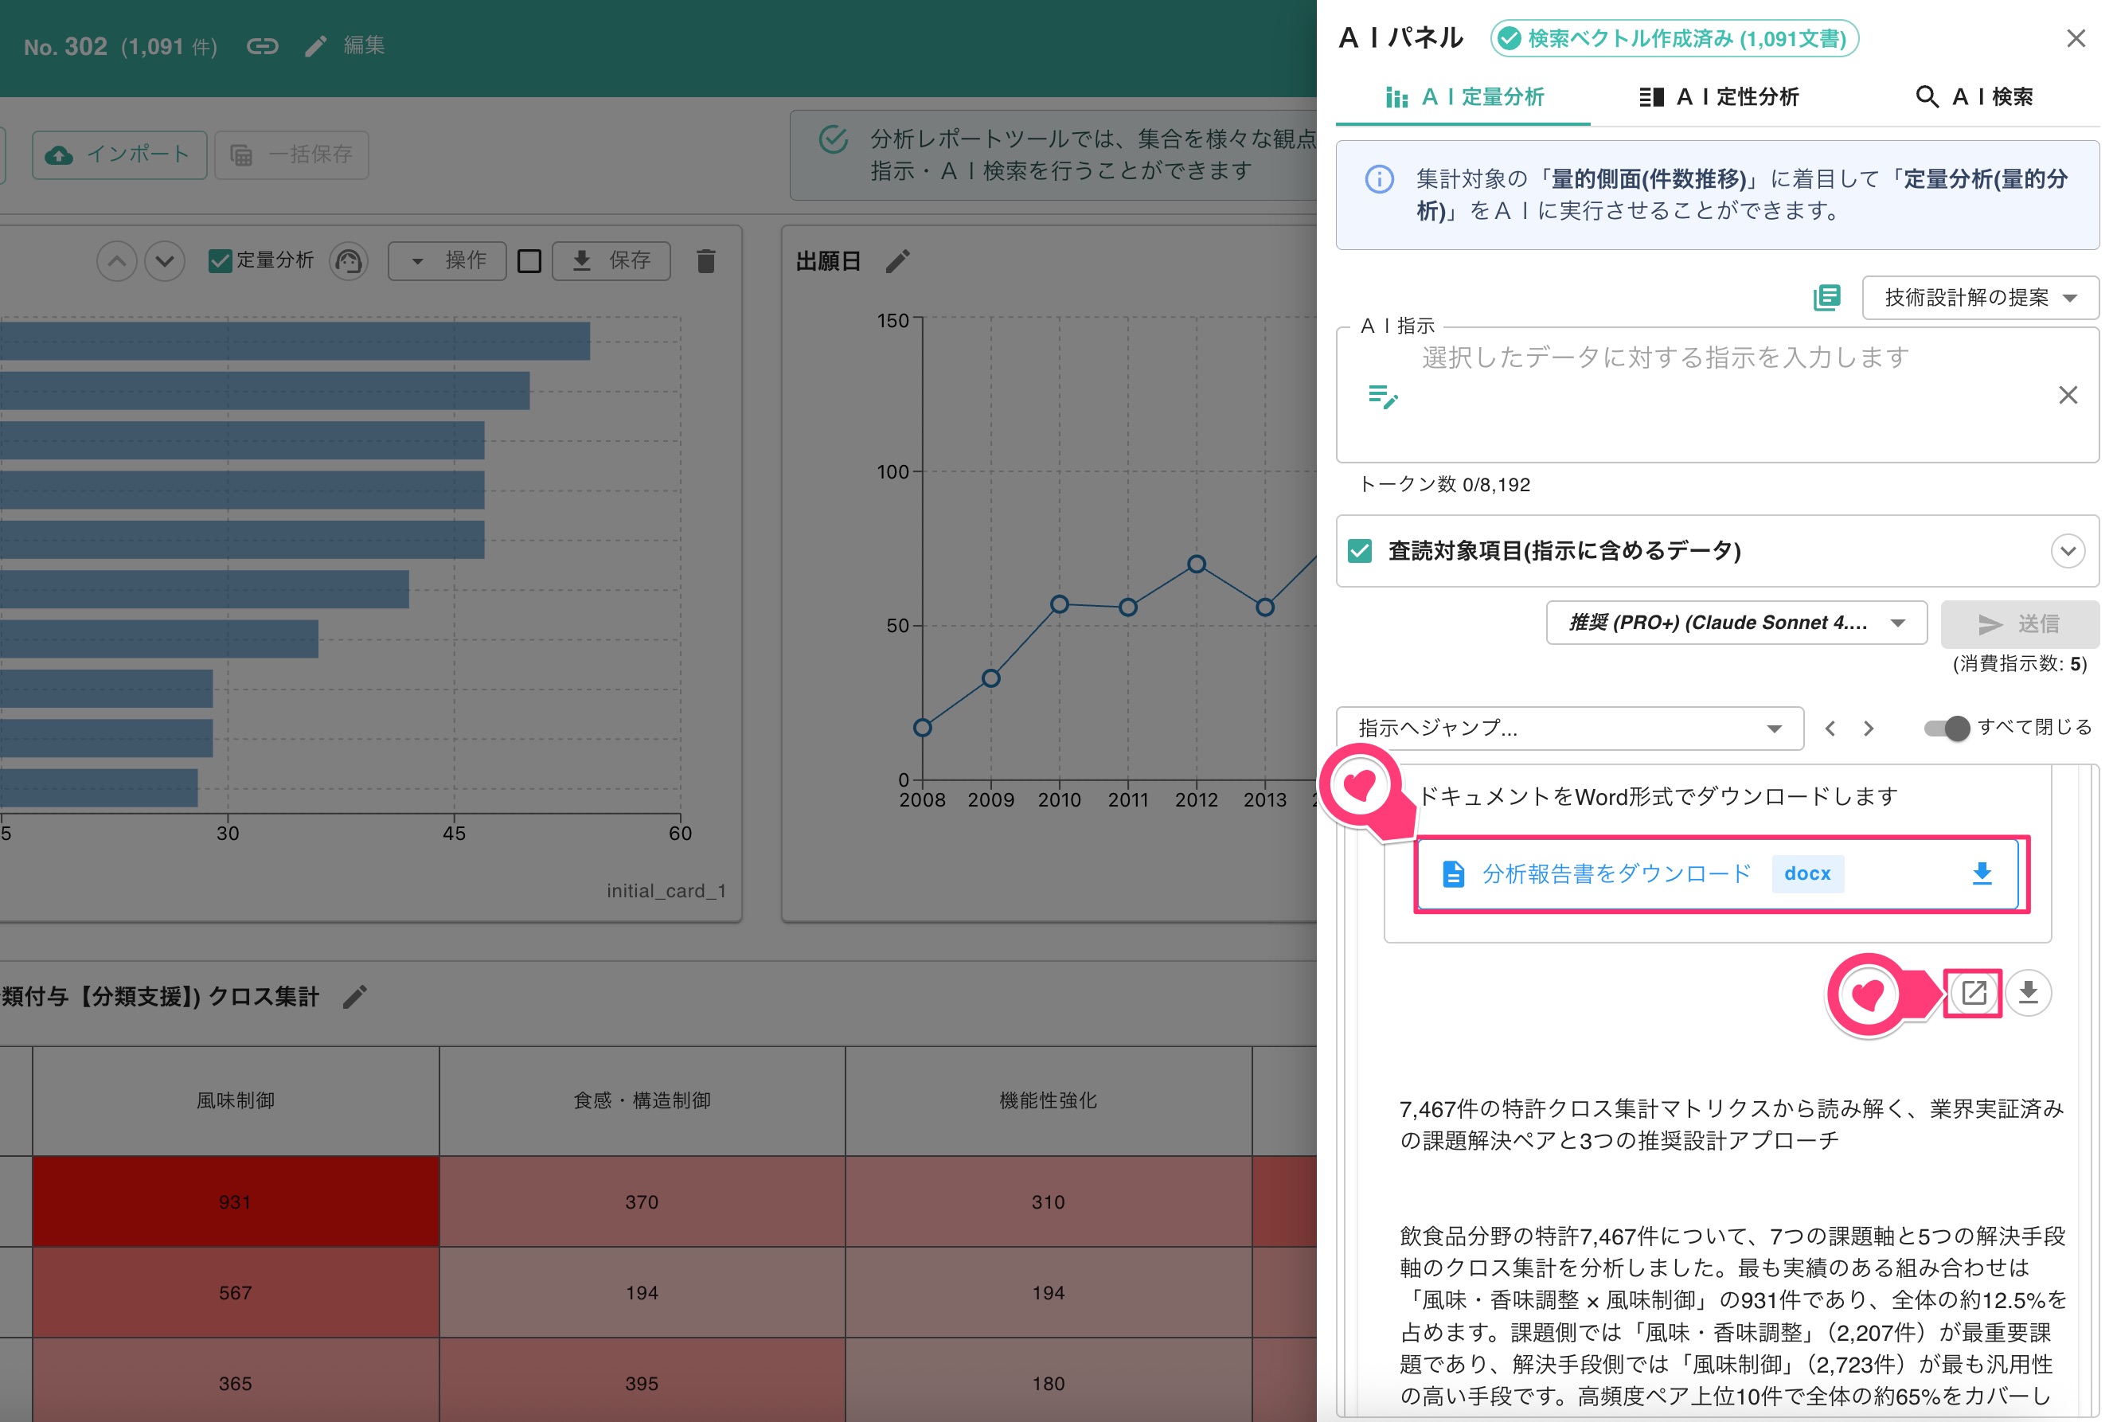Click into the AI 指示 input field
The width and height of the screenshot is (2113, 1422).
[1717, 396]
